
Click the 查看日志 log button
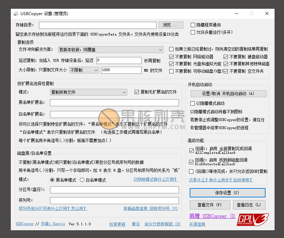coord(249,205)
